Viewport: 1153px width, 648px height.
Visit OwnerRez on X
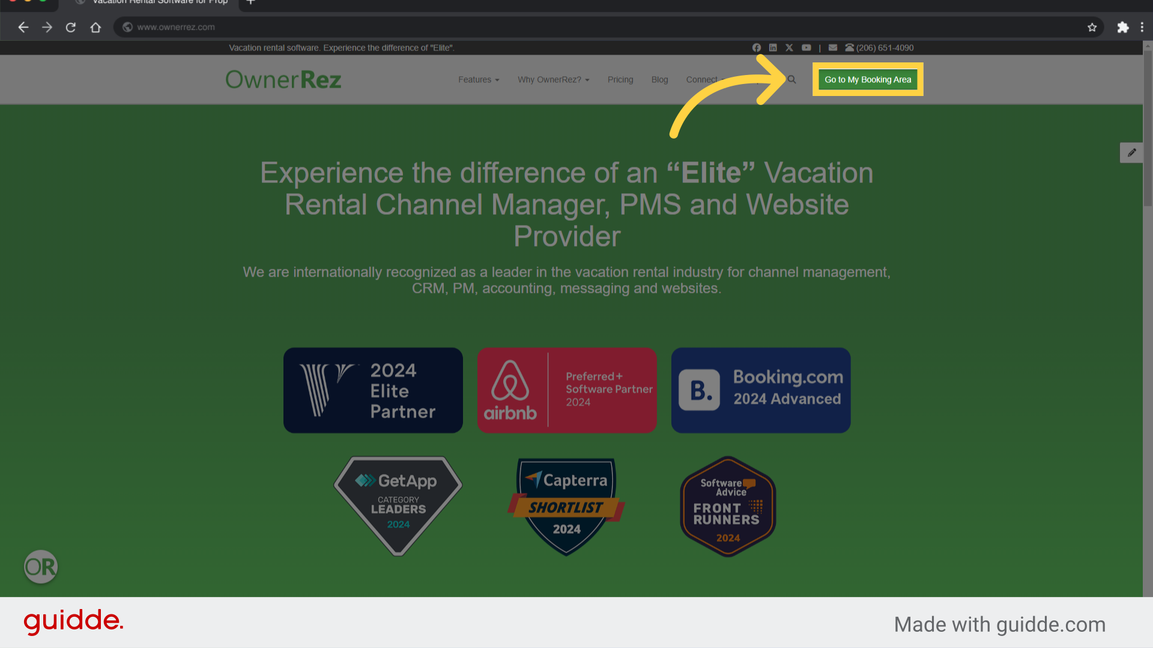click(789, 47)
